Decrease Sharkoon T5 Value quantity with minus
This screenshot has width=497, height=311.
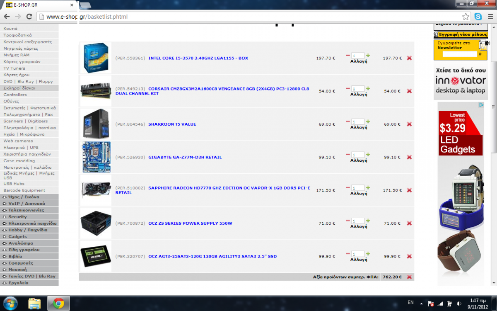(x=347, y=121)
